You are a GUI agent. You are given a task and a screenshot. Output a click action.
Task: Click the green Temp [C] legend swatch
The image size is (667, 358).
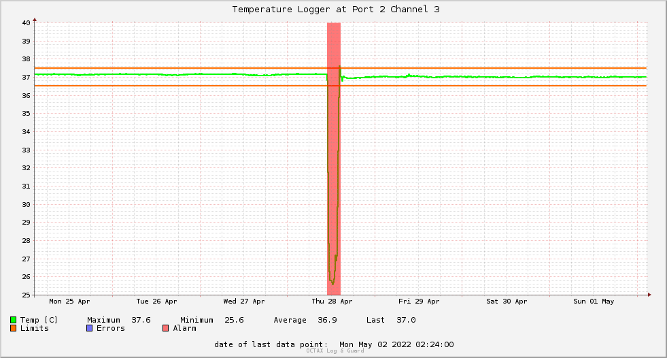click(13, 320)
